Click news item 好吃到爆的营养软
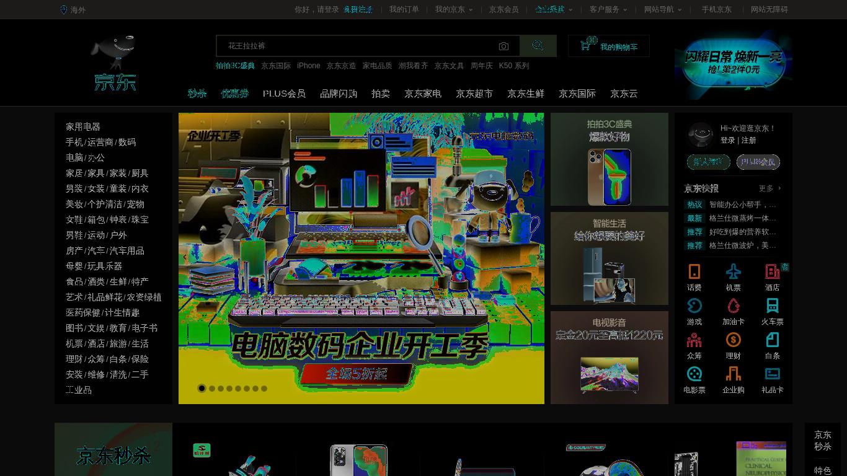 tap(743, 232)
